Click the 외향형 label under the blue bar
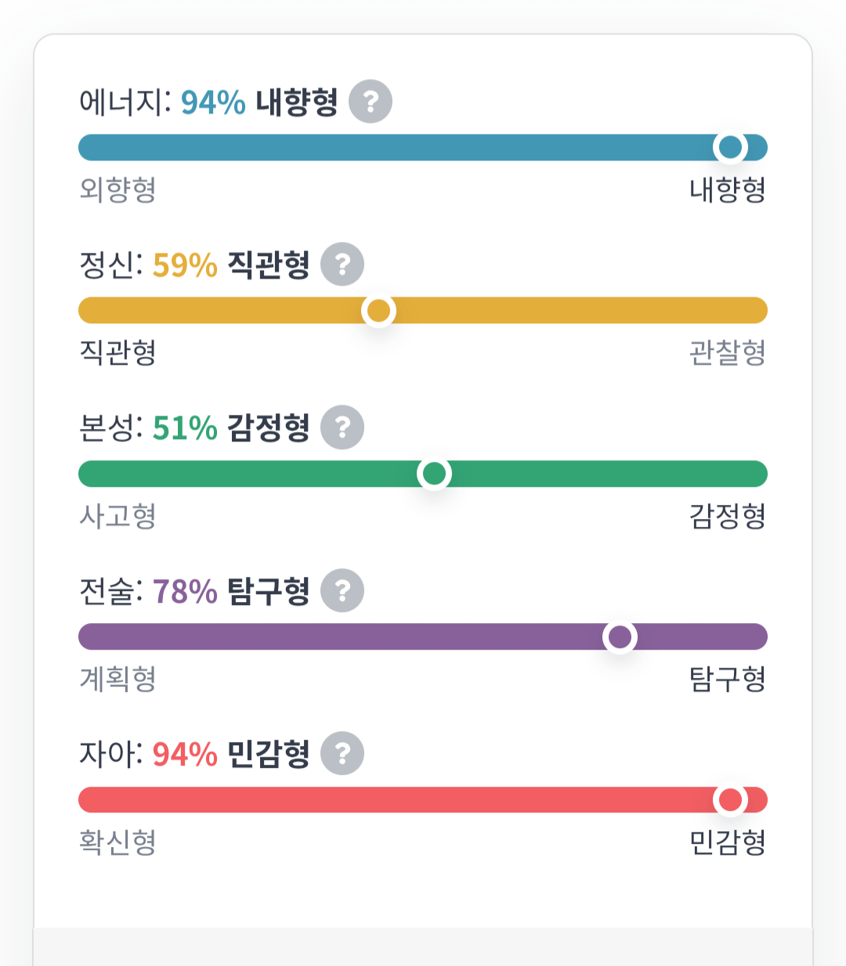Viewport: 846px width, 966px height. pos(117,189)
